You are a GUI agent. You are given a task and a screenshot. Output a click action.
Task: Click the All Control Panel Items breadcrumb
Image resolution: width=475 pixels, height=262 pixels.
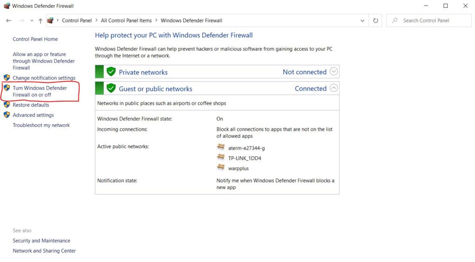click(x=126, y=20)
